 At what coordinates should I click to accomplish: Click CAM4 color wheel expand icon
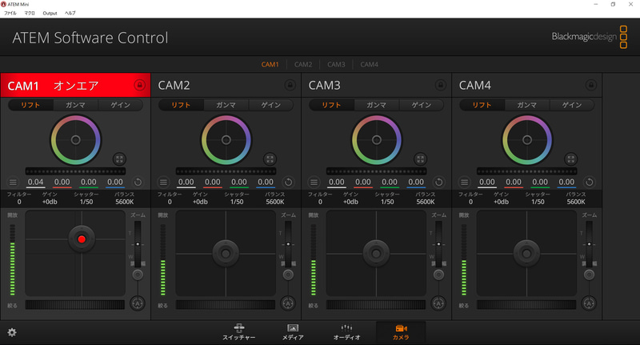[570, 159]
